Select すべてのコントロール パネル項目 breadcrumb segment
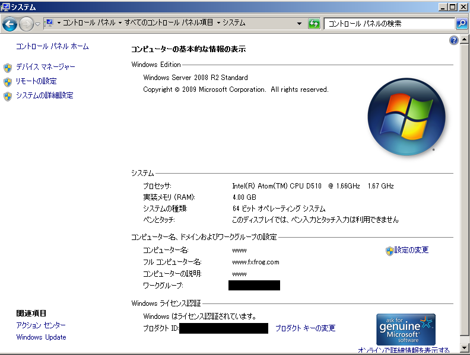The height and width of the screenshot is (355, 470). click(x=169, y=23)
